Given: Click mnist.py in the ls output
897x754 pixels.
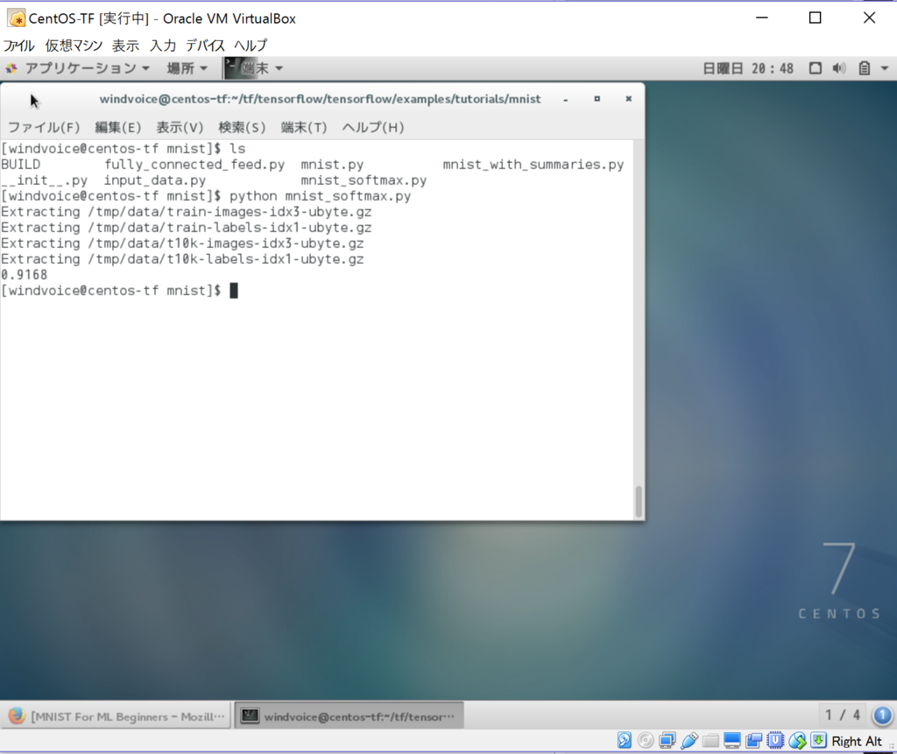Looking at the screenshot, I should (x=332, y=165).
